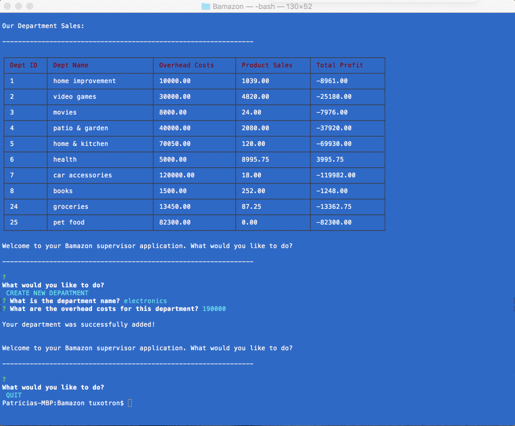
Task: Click overhead cost value 13450.00
Action: (174, 207)
